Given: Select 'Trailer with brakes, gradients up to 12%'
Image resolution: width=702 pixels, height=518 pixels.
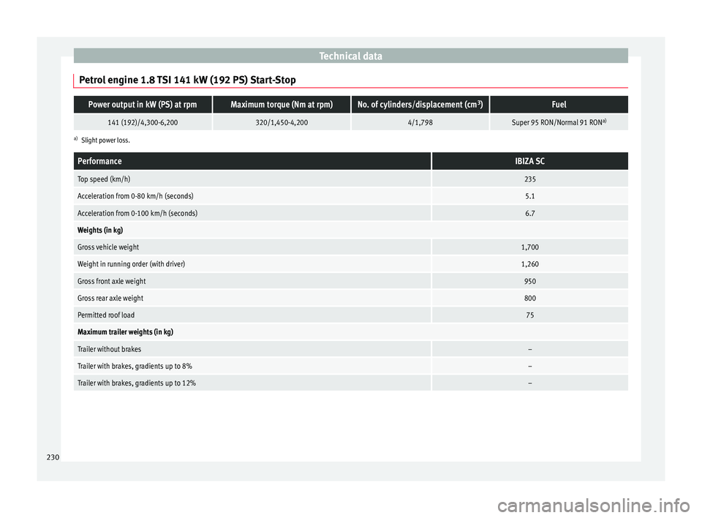Looking at the screenshot, I should 136,383.
